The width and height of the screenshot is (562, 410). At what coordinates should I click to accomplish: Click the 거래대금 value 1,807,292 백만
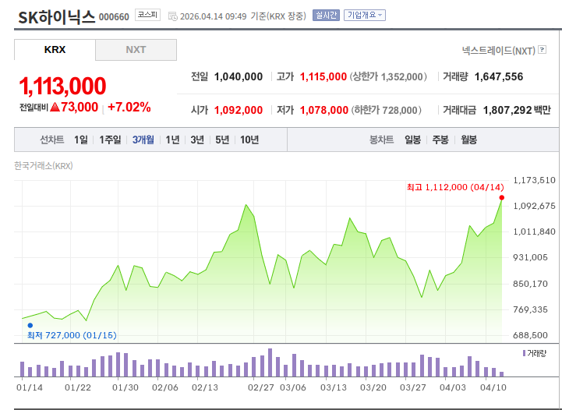click(x=517, y=110)
